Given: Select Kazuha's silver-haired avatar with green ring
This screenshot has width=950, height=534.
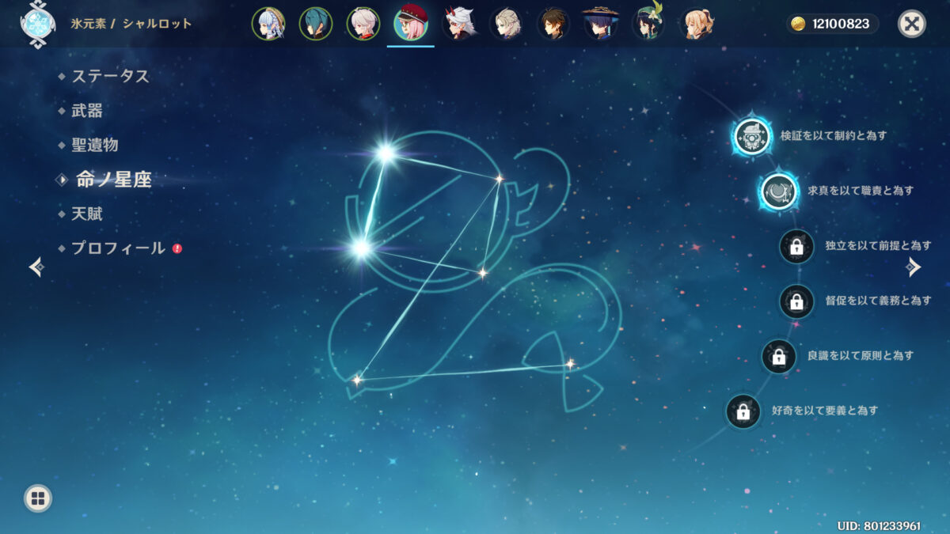Looking at the screenshot, I should click(x=363, y=24).
